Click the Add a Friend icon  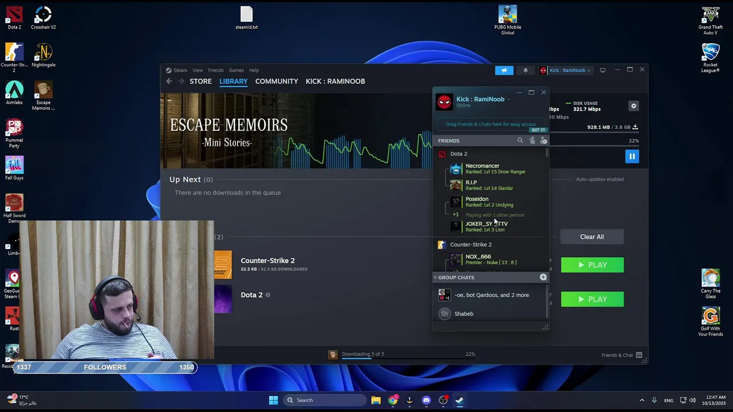tap(543, 140)
